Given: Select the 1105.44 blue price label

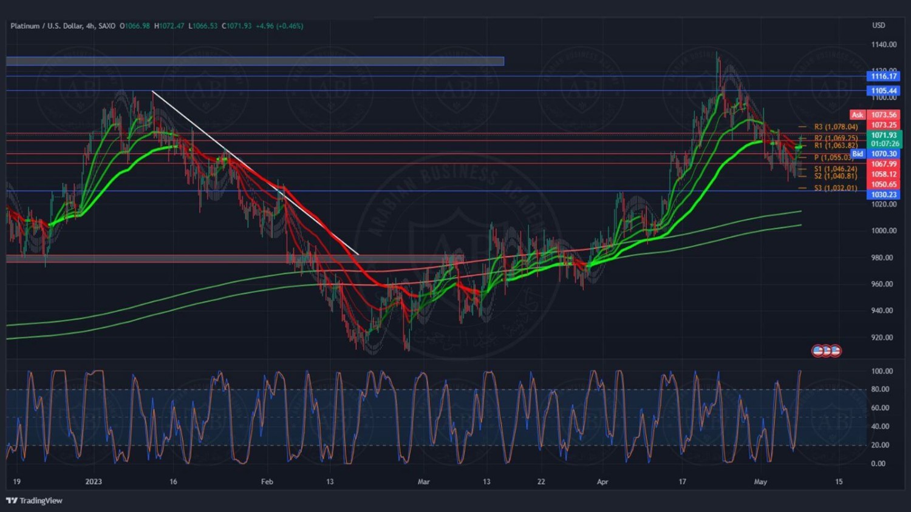Looking at the screenshot, I should click(883, 91).
